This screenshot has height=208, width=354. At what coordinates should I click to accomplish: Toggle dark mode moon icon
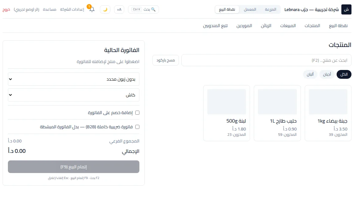click(x=105, y=9)
